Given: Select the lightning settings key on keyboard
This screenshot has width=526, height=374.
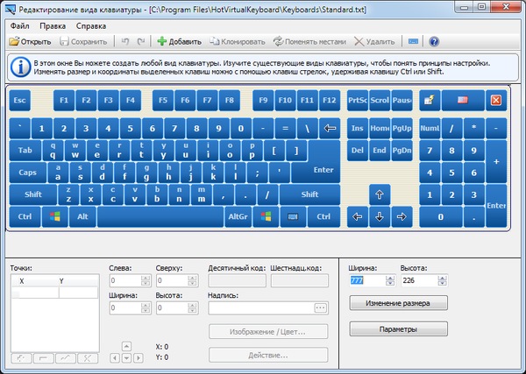Looking at the screenshot, I should (430, 101).
